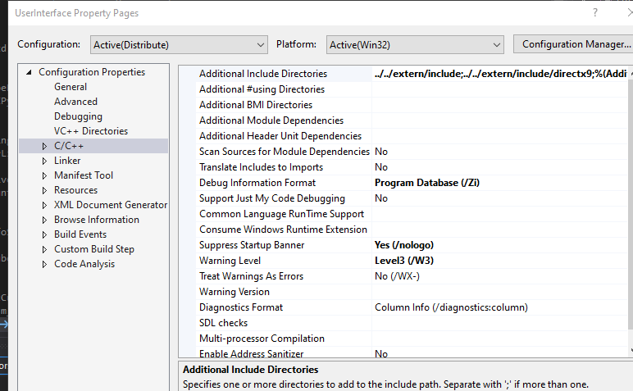
Task: Select the Treat Warnings As Errors property
Action: [251, 276]
